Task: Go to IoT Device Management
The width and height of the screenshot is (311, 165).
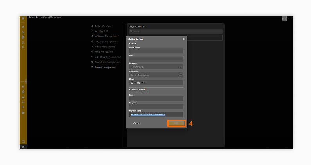Action: click(106, 36)
